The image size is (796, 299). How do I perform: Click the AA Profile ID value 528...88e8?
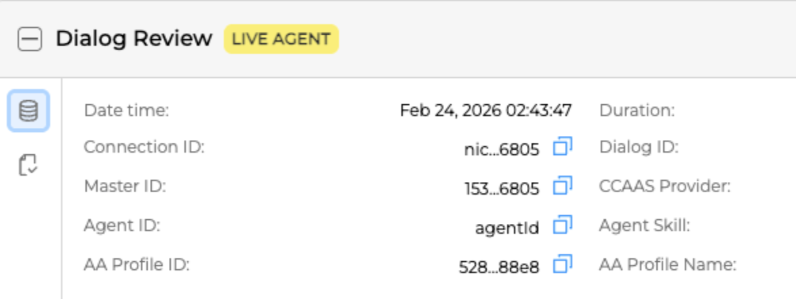(499, 267)
